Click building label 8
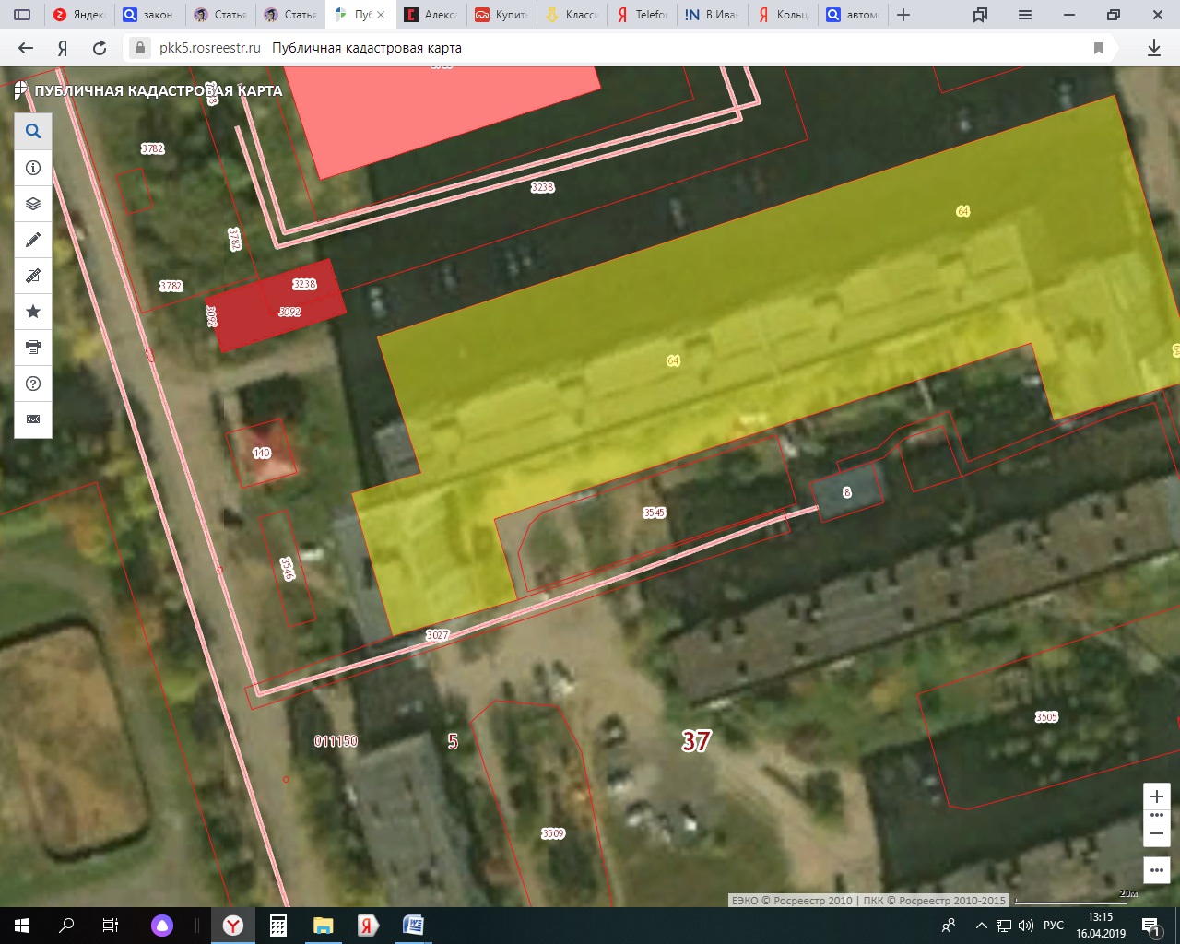 [x=847, y=492]
